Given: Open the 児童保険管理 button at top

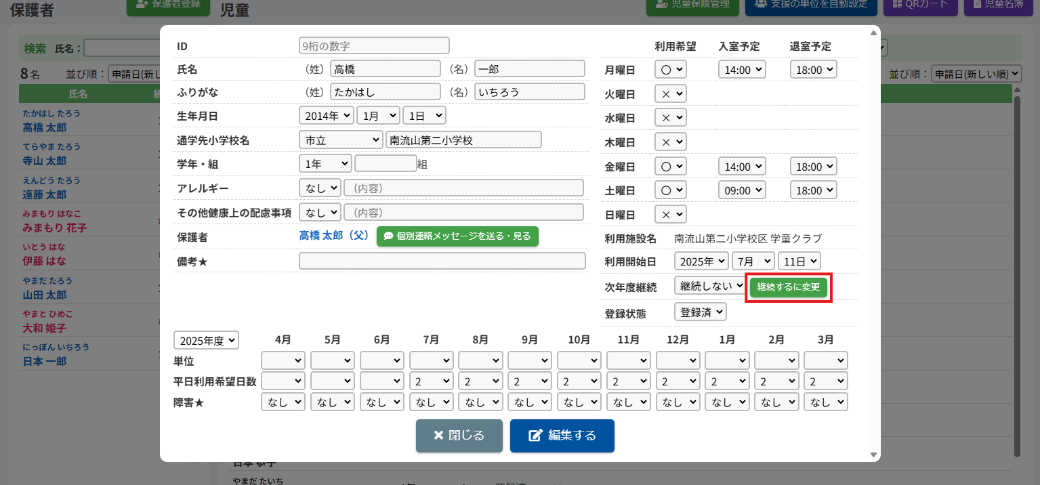Looking at the screenshot, I should coord(692,5).
